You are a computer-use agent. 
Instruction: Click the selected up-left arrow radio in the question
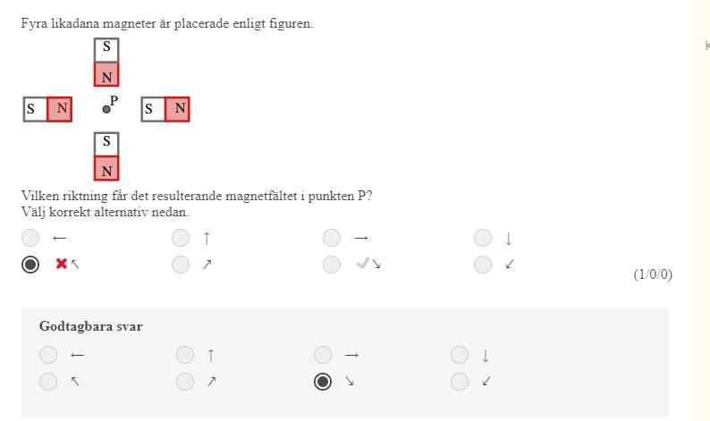coord(30,264)
